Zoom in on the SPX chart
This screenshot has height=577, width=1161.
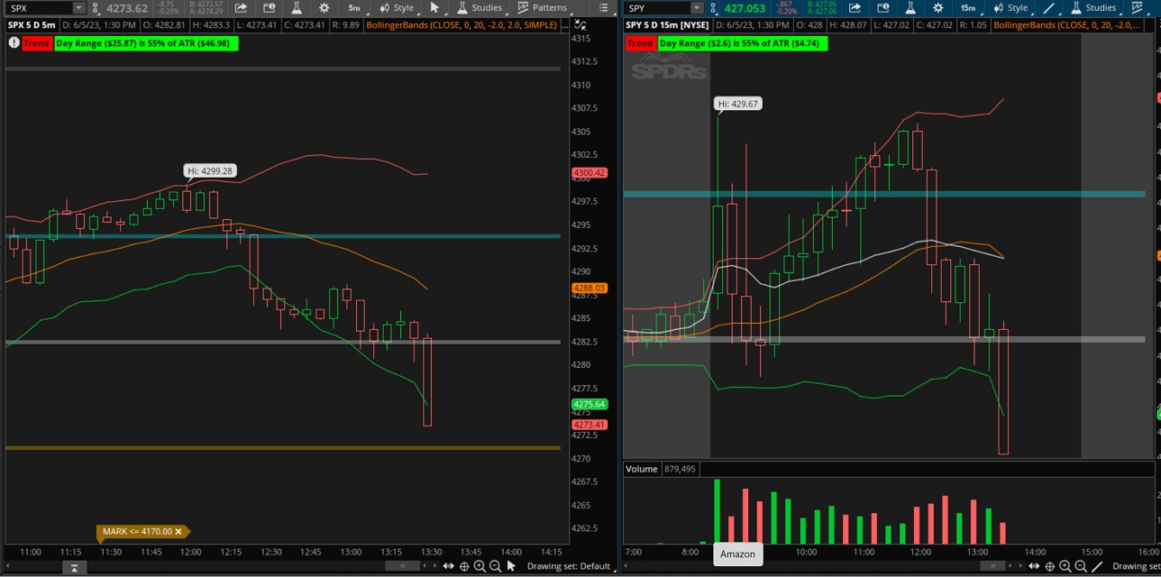(x=480, y=566)
